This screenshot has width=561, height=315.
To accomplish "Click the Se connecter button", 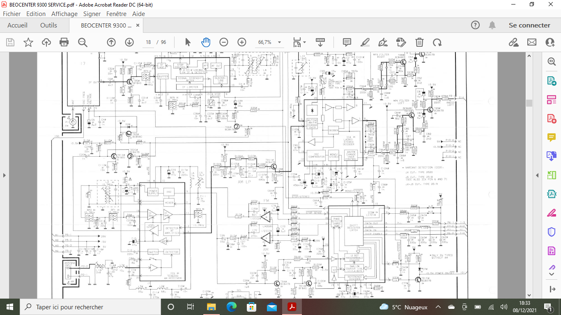I will tap(529, 25).
